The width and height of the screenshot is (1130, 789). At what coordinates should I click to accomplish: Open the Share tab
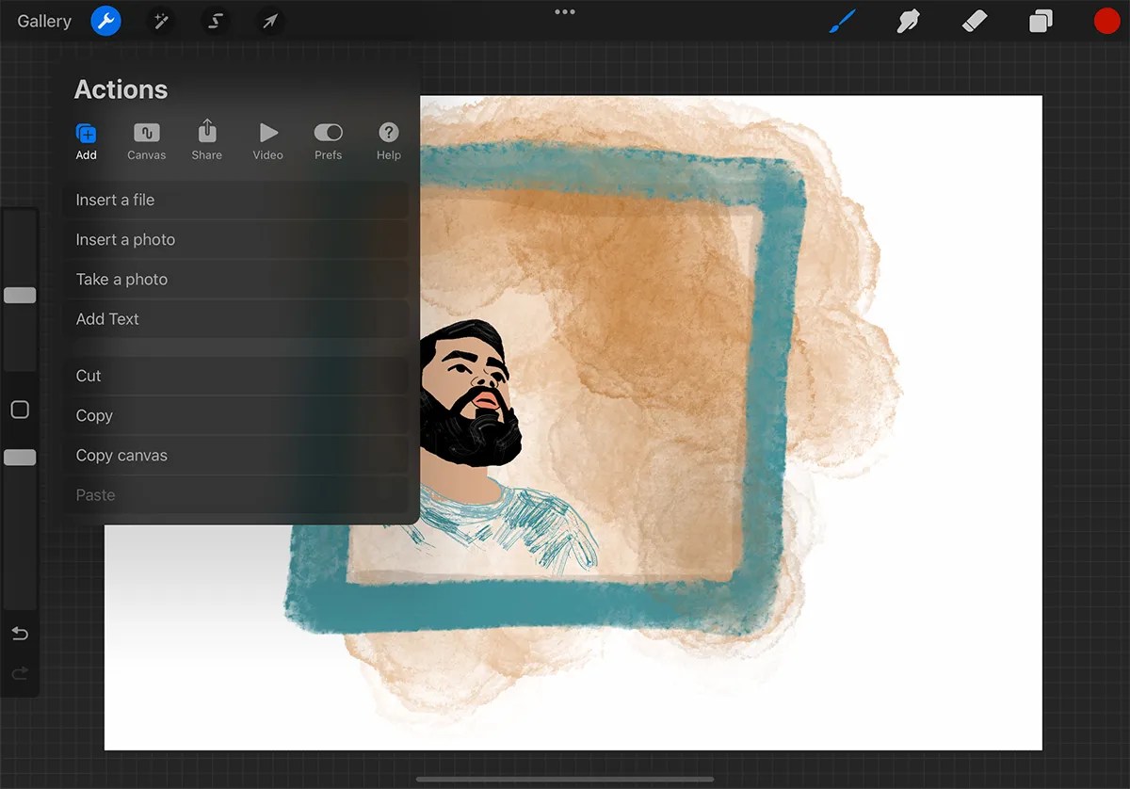click(207, 141)
